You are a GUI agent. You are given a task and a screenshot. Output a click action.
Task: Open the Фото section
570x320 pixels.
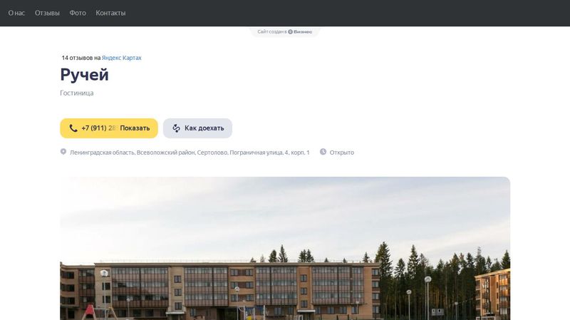pyautogui.click(x=78, y=13)
